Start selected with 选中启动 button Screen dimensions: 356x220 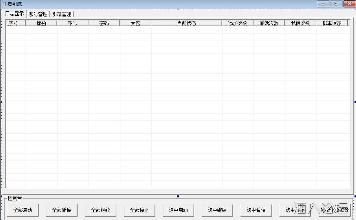coord(178,210)
